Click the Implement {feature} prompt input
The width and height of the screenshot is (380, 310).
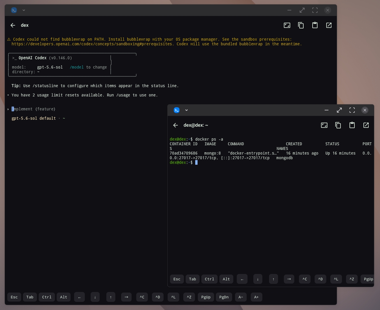pyautogui.click(x=33, y=109)
